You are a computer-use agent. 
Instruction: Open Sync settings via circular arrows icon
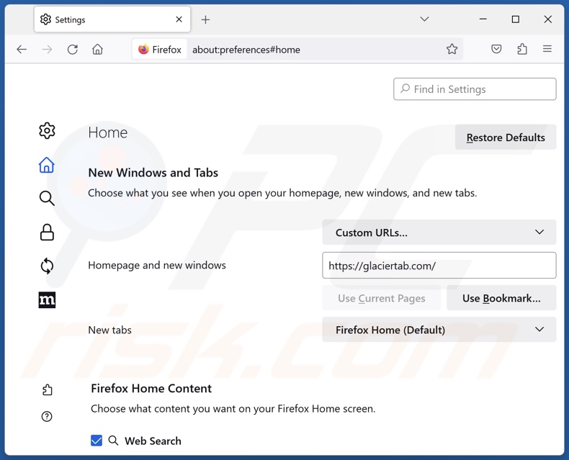tap(47, 266)
